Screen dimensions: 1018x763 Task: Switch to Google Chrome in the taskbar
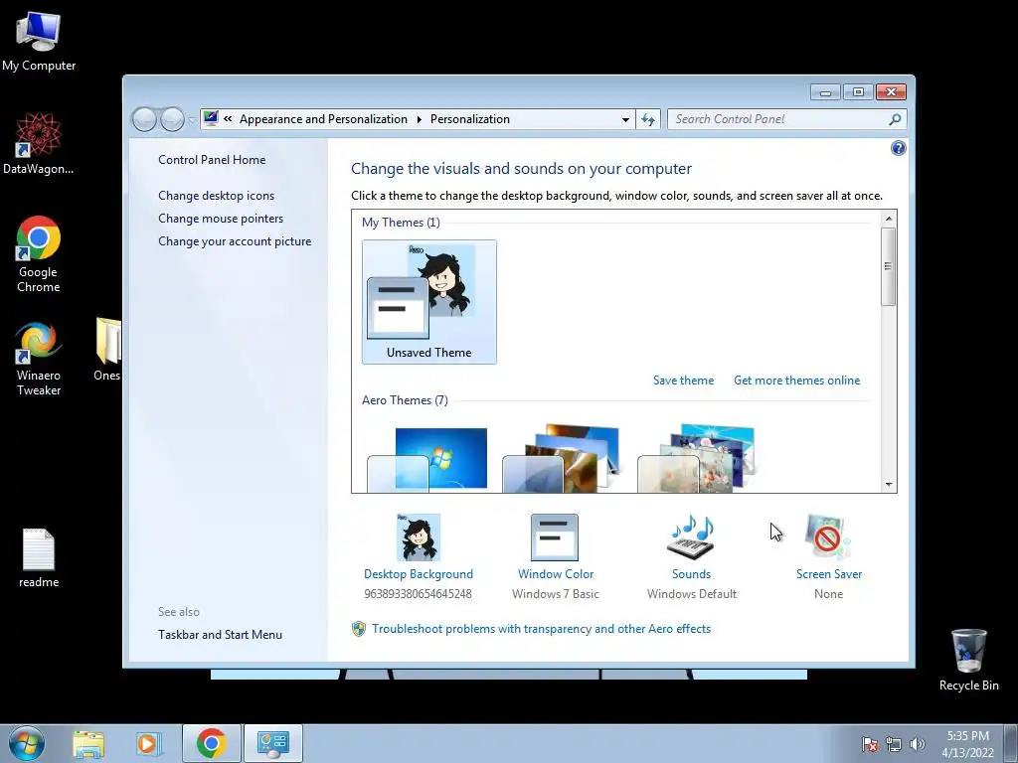(212, 743)
